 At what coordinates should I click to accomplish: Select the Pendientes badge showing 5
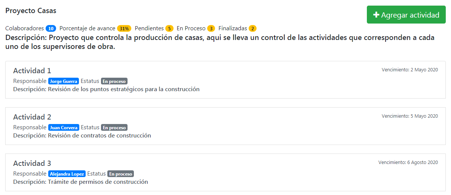click(x=169, y=28)
